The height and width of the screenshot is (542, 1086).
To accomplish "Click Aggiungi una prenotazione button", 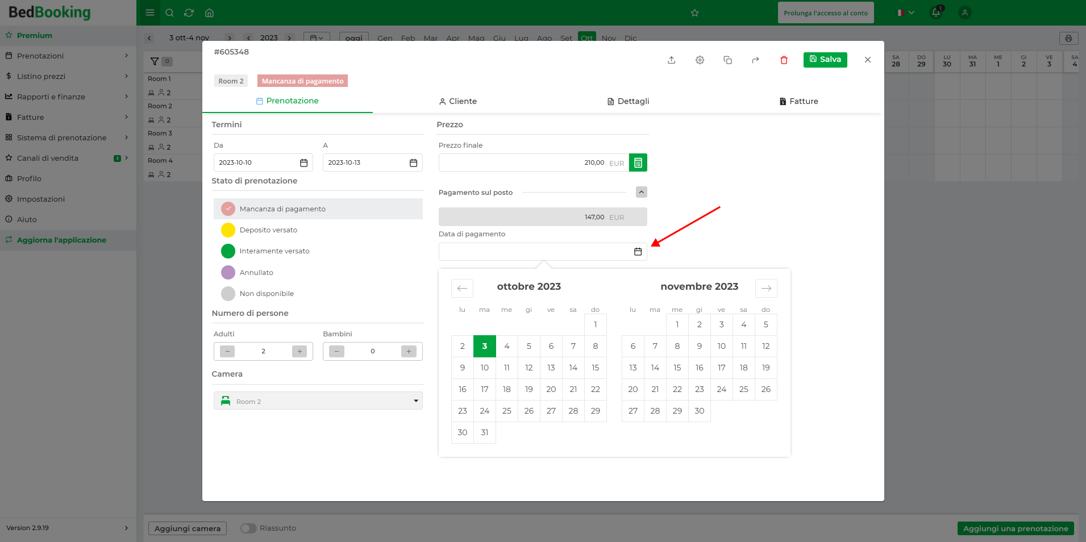I will click(x=1016, y=528).
